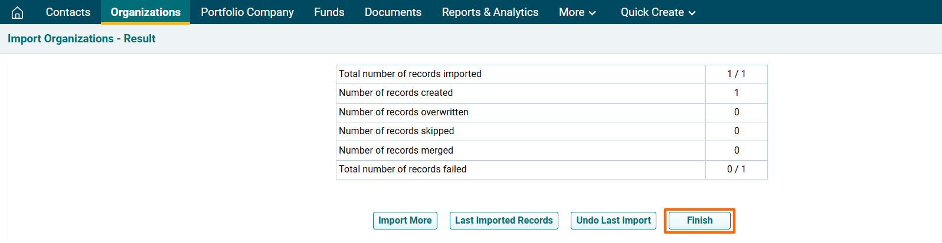Navigate to the Funds tab
The image size is (942, 243).
tap(329, 12)
